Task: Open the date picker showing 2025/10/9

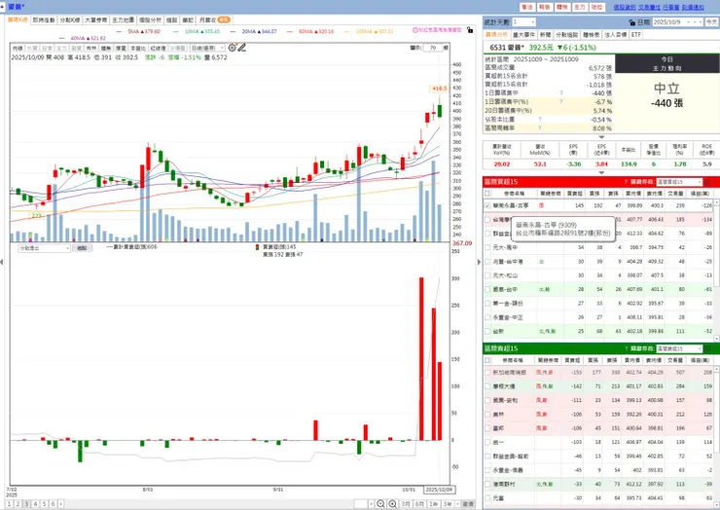Action: point(677,22)
